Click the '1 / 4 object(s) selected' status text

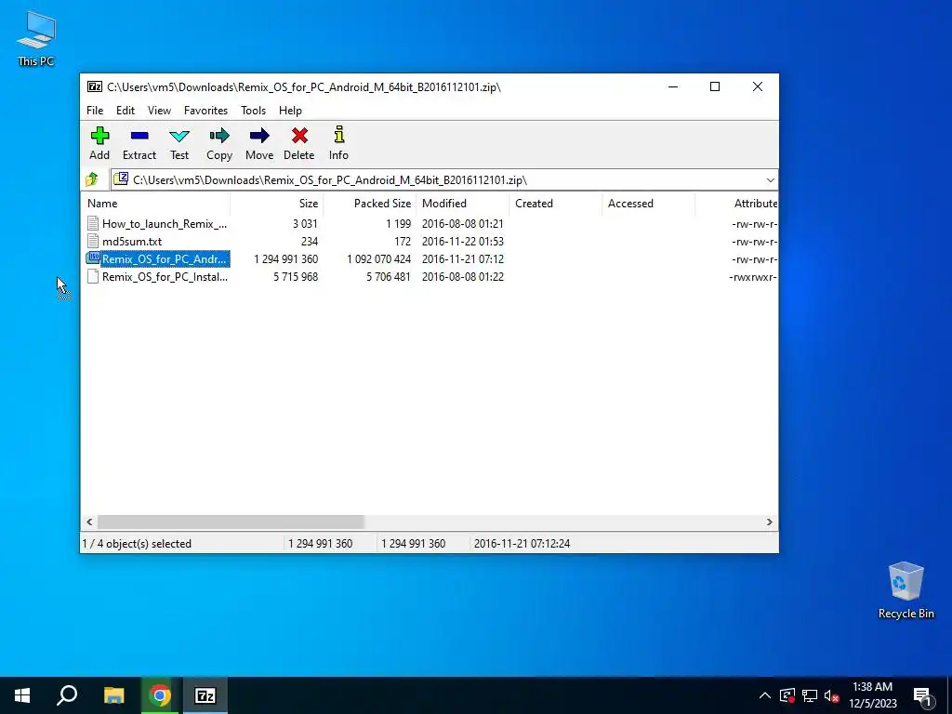(137, 543)
